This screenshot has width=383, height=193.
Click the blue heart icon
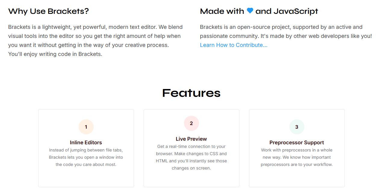click(250, 11)
